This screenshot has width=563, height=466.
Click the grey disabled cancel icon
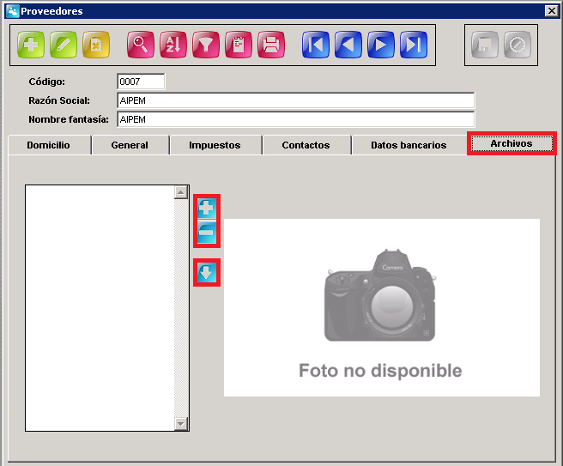click(518, 45)
